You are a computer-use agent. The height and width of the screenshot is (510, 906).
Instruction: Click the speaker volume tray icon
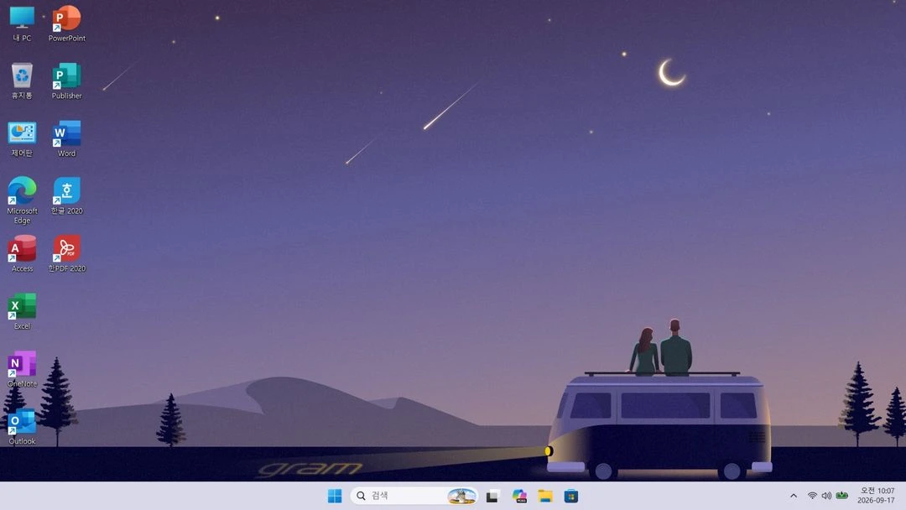click(x=827, y=496)
